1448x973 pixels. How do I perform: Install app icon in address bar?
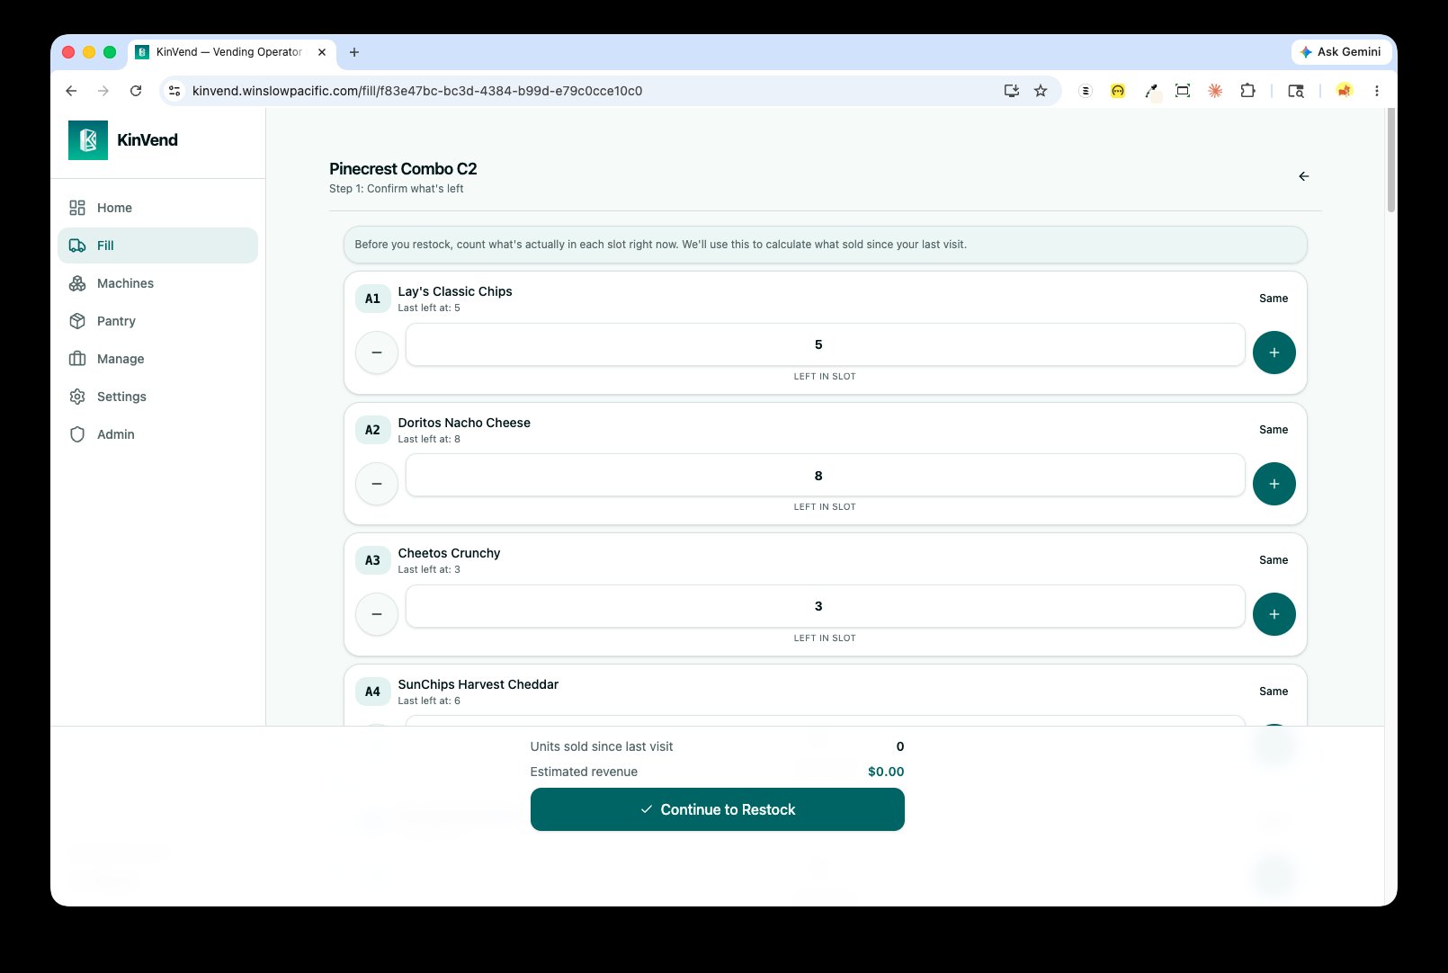[1012, 91]
